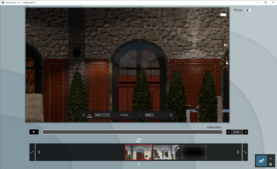
Task: Minimize the Lumion Pro window
Action: (258, 2)
